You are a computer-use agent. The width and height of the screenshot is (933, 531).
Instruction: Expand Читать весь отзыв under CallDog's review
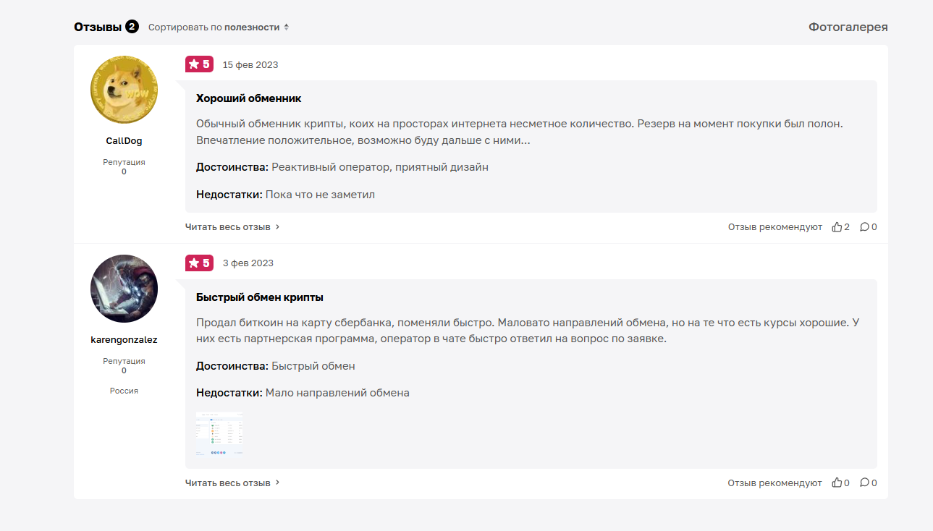pos(232,227)
